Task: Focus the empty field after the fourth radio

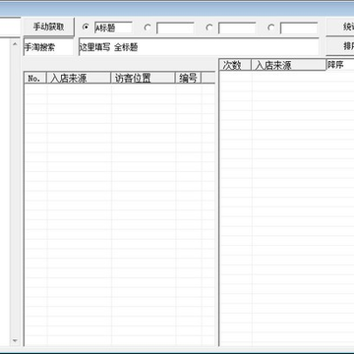Action: [299, 28]
